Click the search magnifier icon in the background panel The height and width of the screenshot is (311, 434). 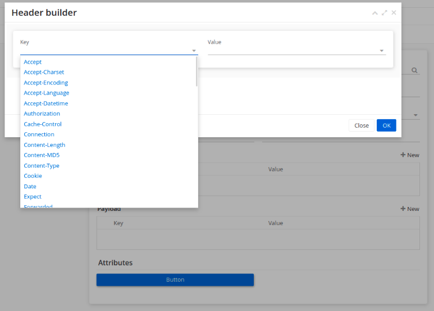tap(414, 70)
